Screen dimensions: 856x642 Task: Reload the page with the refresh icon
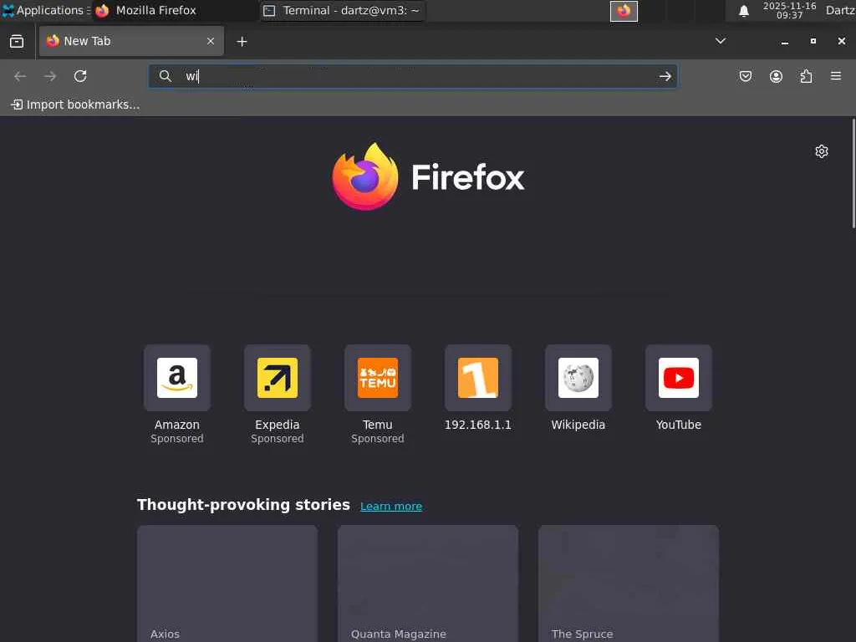click(x=80, y=76)
